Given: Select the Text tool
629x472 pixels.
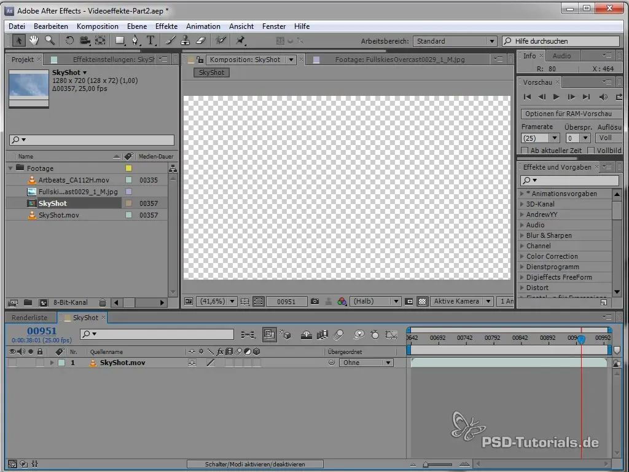Looking at the screenshot, I should coord(150,41).
